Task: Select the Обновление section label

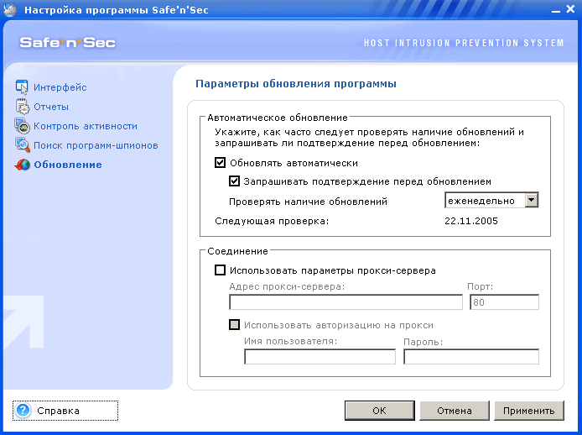Action: click(x=68, y=165)
